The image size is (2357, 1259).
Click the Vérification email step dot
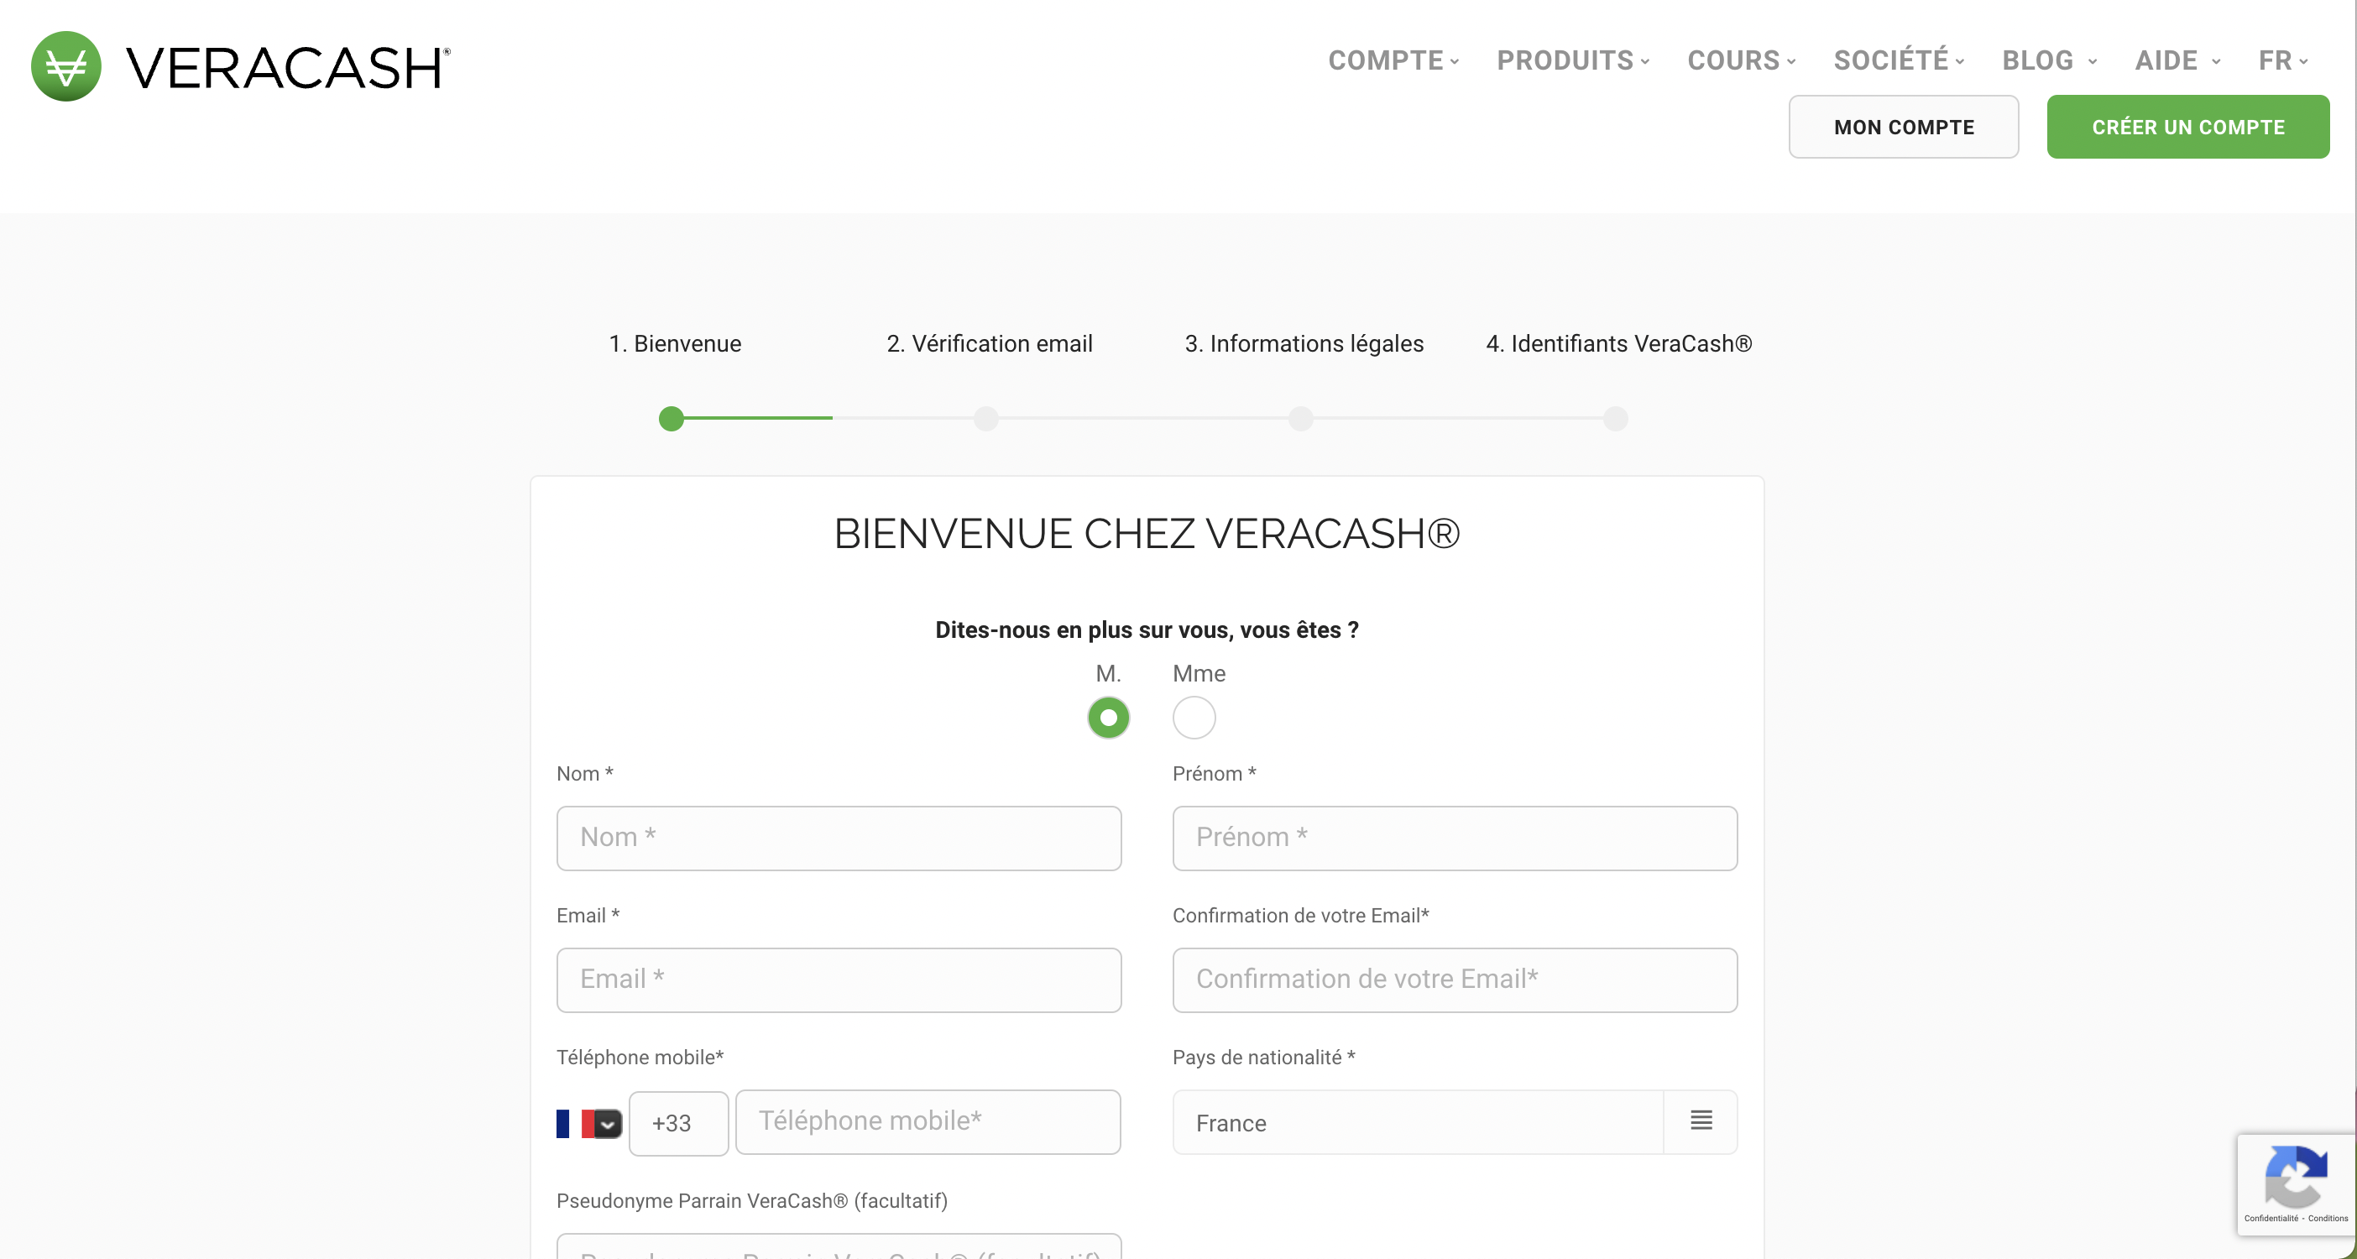pyautogui.click(x=985, y=419)
